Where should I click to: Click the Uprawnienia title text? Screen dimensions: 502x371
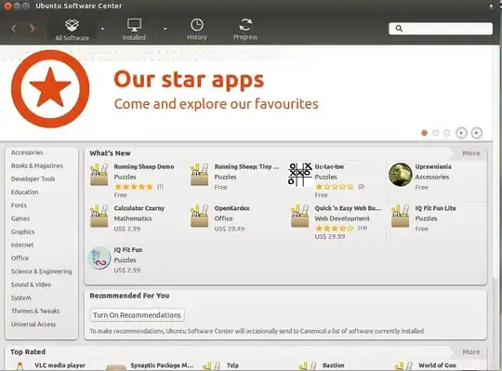[433, 166]
